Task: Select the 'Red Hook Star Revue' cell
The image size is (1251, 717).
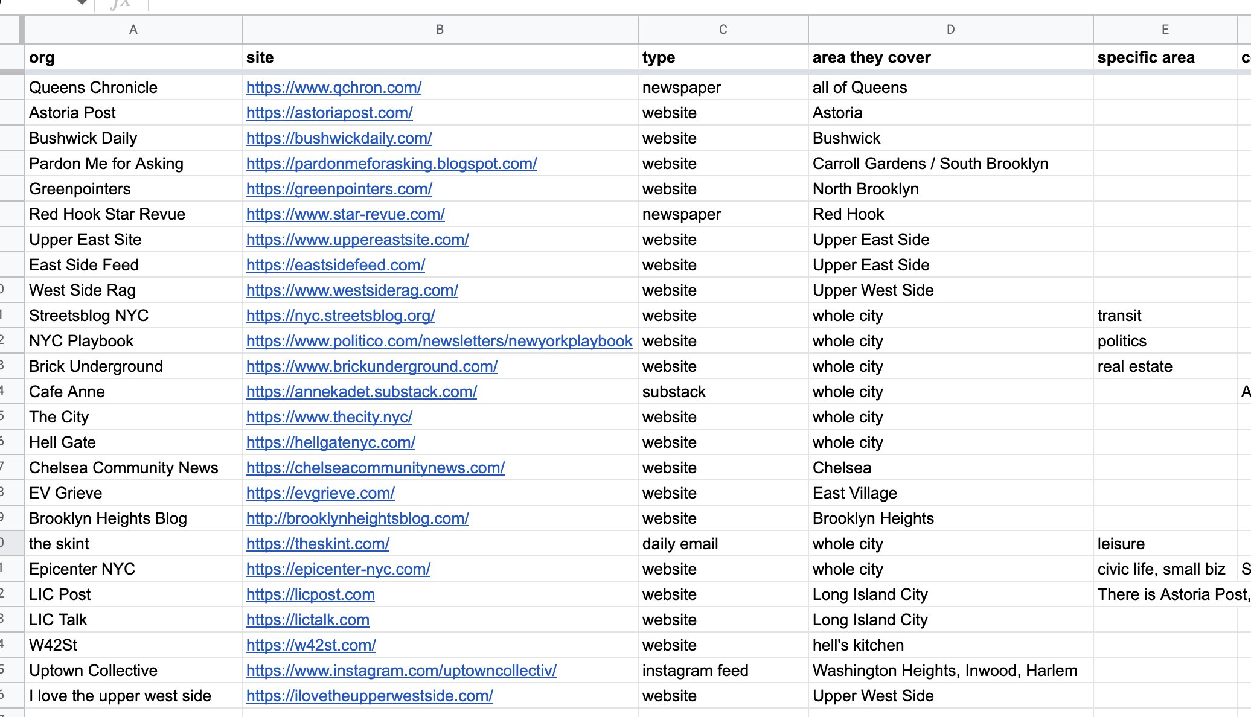Action: click(133, 214)
